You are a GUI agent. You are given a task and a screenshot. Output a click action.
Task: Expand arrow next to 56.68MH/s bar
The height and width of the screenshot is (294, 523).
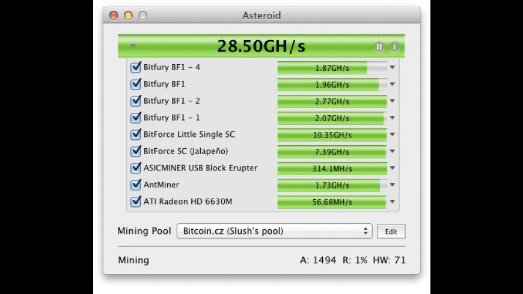tap(393, 202)
